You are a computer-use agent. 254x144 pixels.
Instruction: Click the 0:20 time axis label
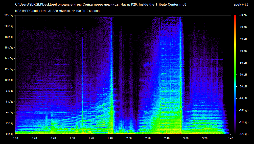point(34,138)
